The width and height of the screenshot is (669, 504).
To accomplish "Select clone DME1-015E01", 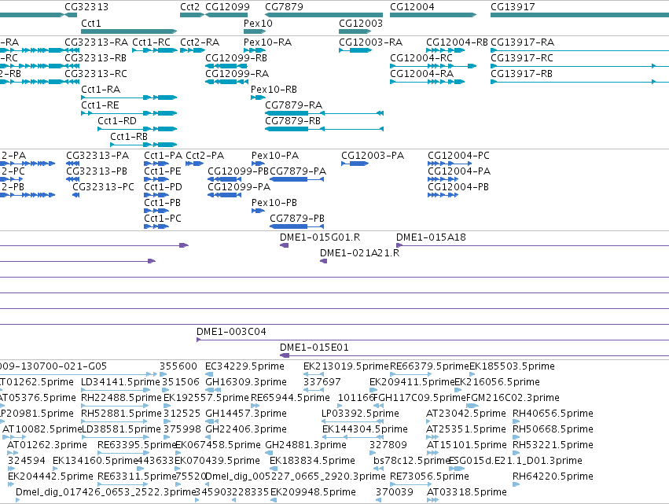I will pos(475,355).
